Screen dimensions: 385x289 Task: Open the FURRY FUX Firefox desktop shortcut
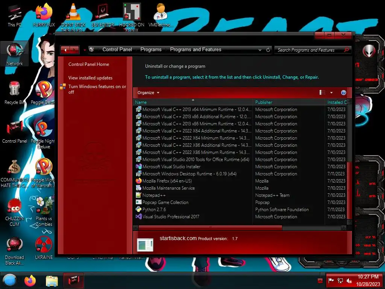(x=44, y=15)
